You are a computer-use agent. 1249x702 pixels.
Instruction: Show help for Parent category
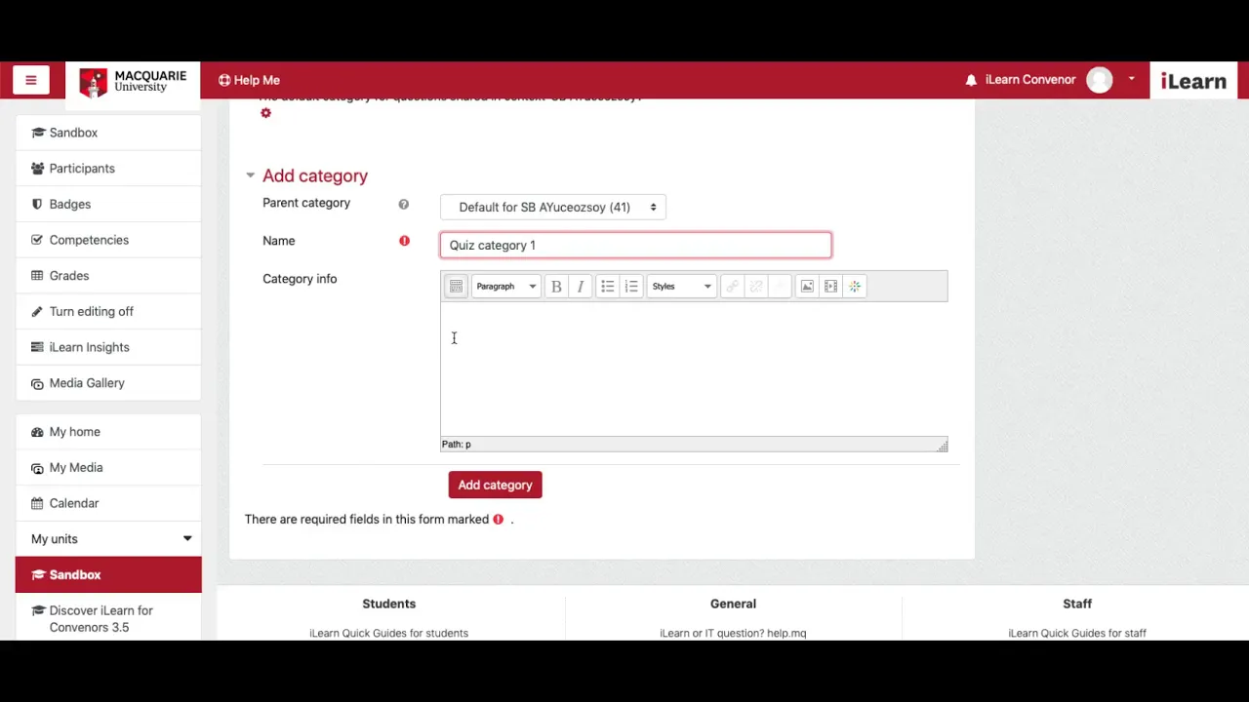(x=403, y=204)
